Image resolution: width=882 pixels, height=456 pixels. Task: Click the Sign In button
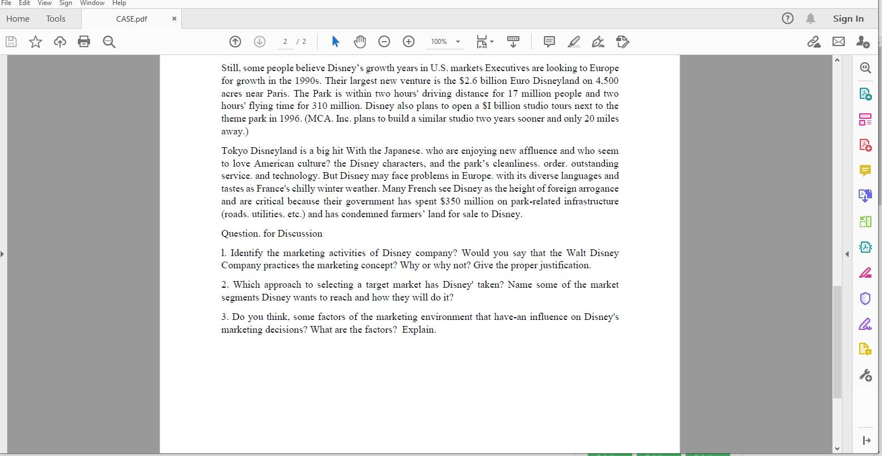pos(848,18)
